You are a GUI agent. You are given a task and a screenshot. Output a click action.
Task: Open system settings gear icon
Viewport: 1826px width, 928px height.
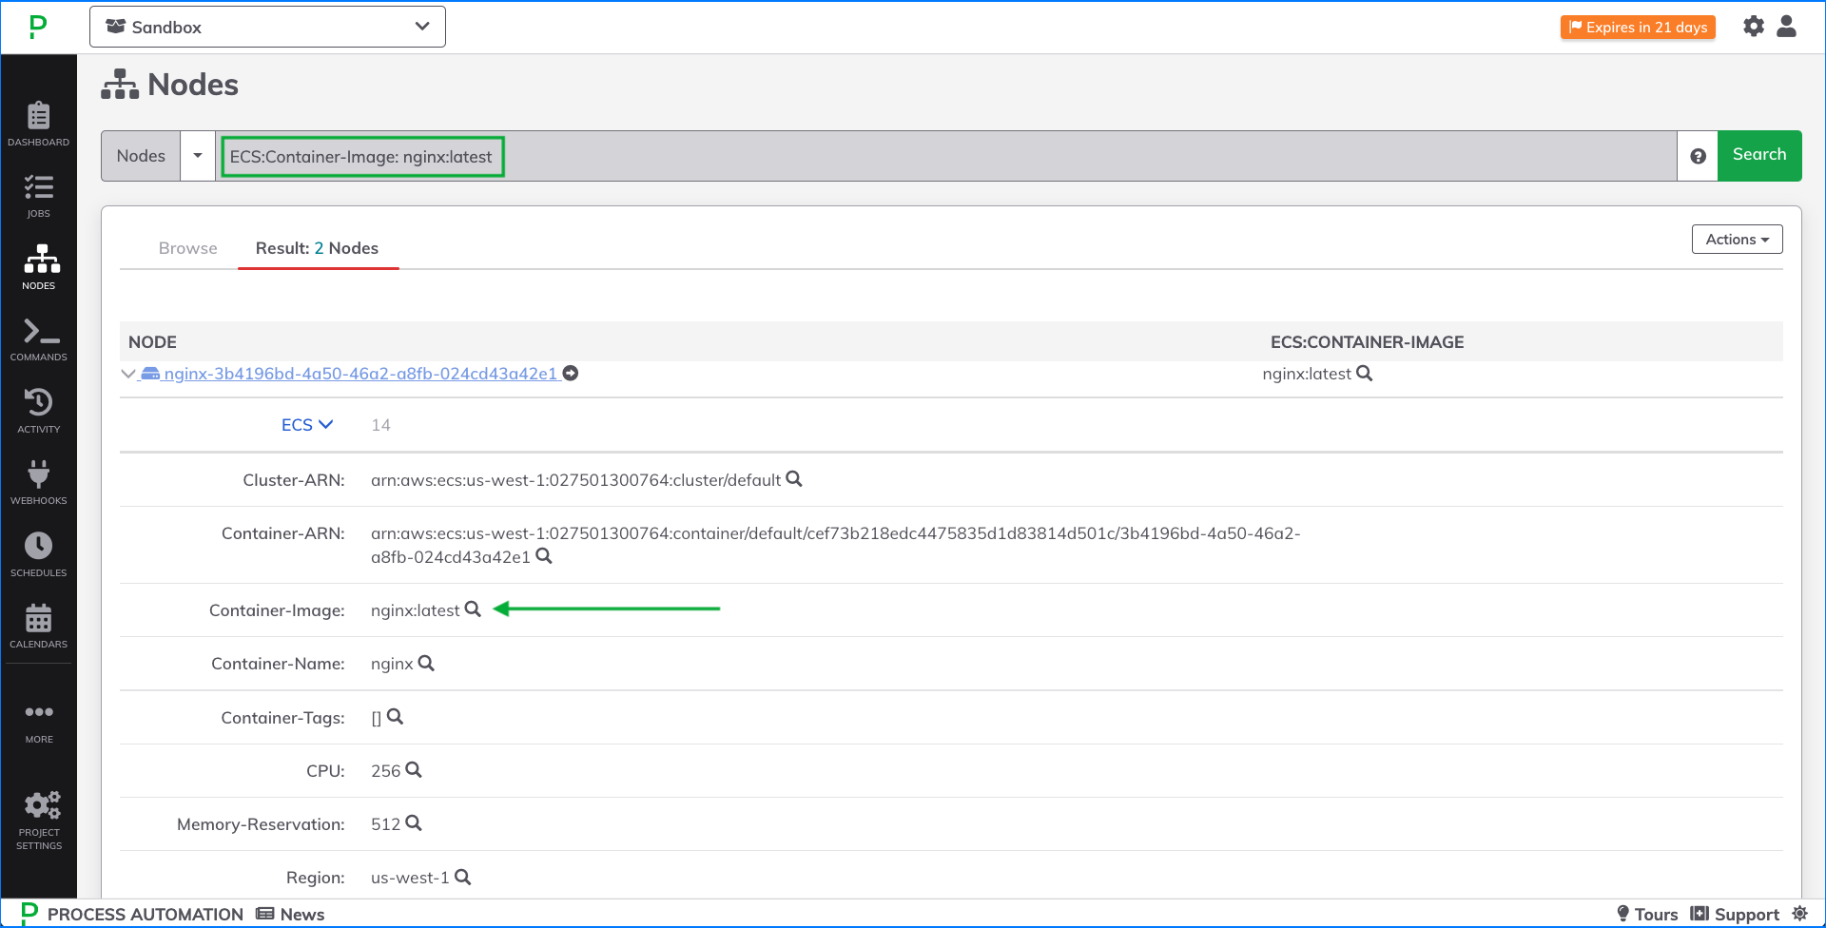tap(1754, 27)
